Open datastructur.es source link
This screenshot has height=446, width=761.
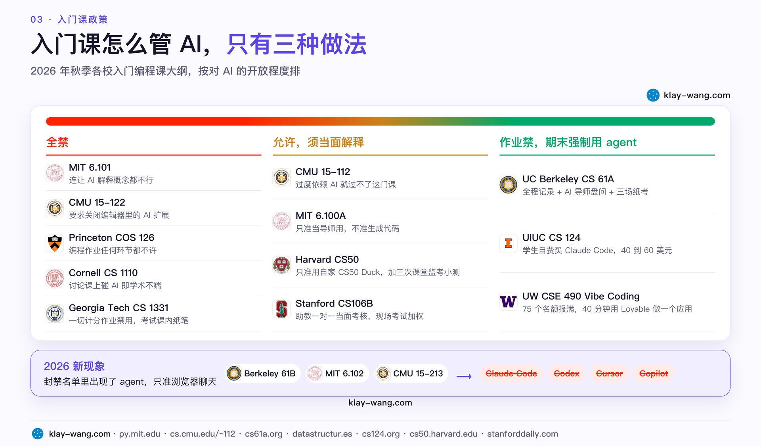click(322, 434)
